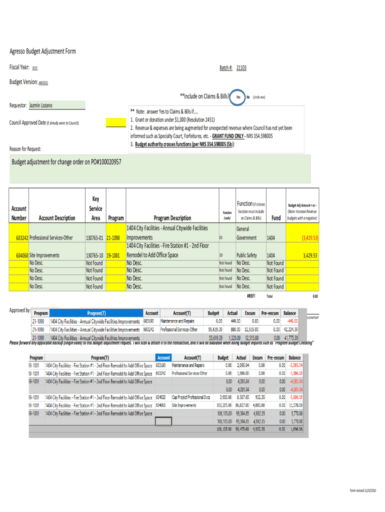Click the Batch # value 21103

241,68
